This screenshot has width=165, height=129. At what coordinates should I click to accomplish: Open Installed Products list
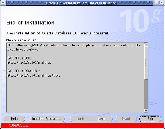(x=47, y=119)
